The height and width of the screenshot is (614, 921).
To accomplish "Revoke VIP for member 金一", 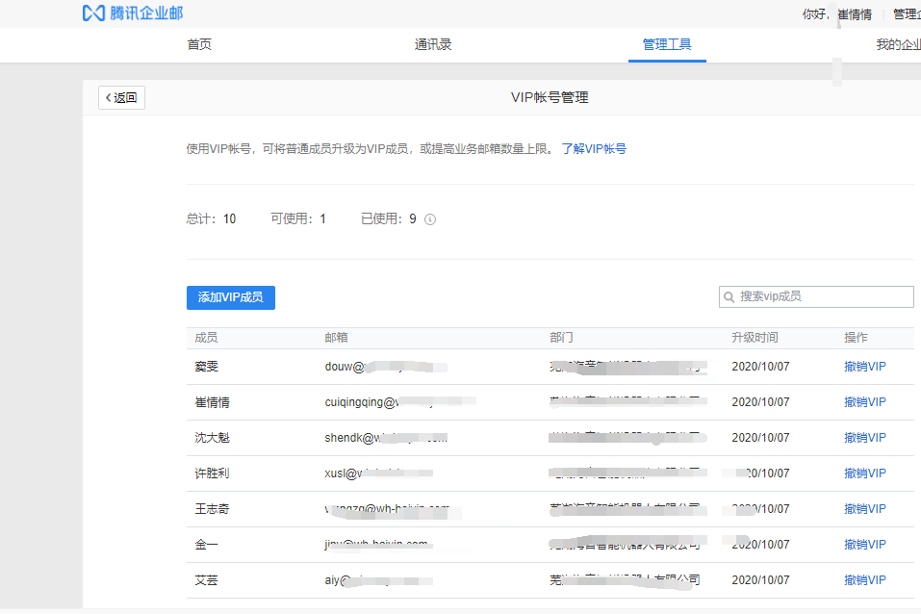I will click(x=863, y=544).
